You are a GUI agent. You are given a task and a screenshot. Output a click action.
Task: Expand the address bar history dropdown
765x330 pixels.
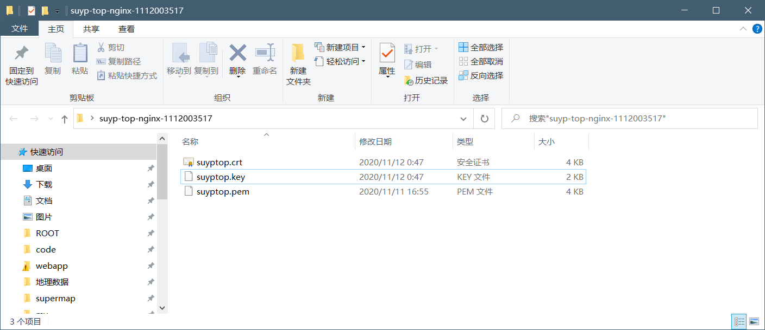[463, 119]
